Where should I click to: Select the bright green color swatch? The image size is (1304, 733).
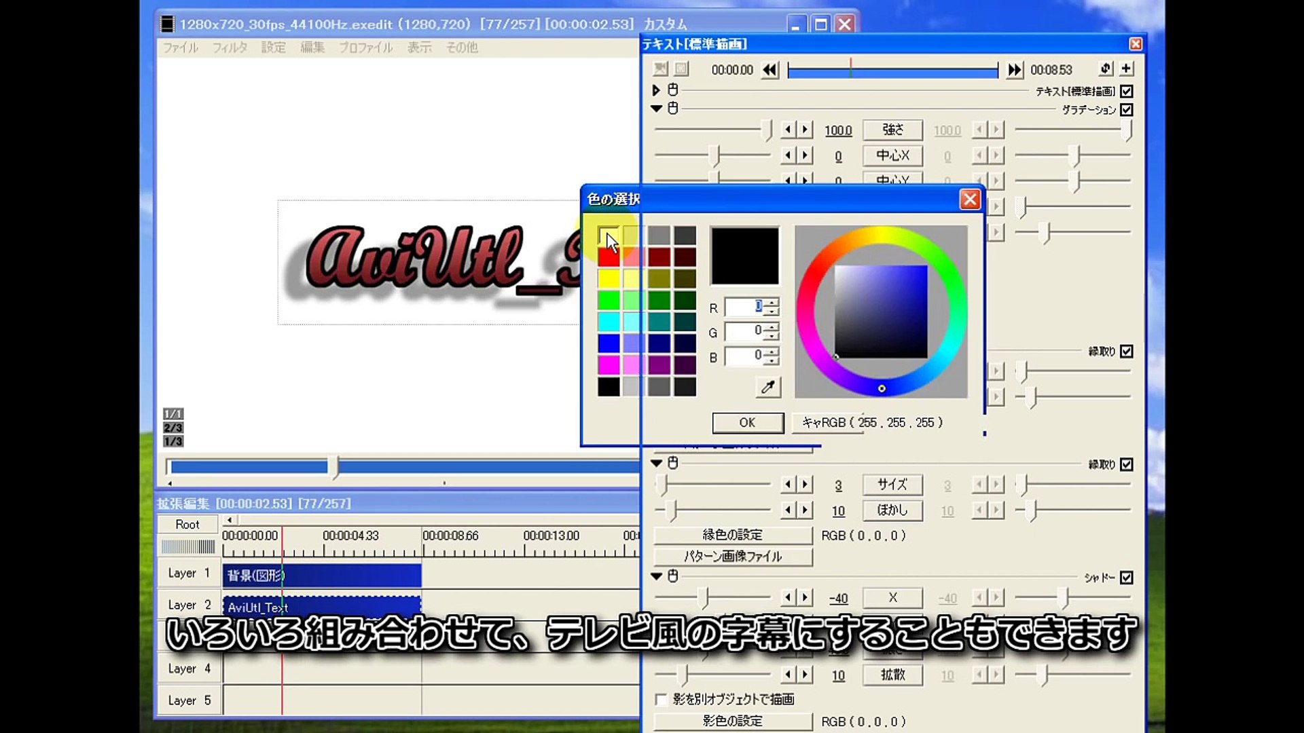point(609,300)
